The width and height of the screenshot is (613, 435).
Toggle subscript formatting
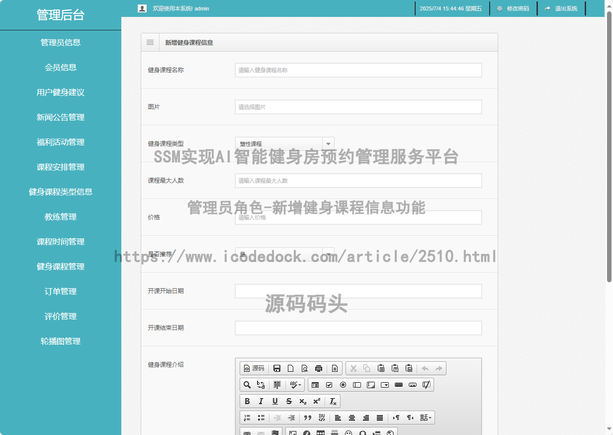click(x=303, y=401)
